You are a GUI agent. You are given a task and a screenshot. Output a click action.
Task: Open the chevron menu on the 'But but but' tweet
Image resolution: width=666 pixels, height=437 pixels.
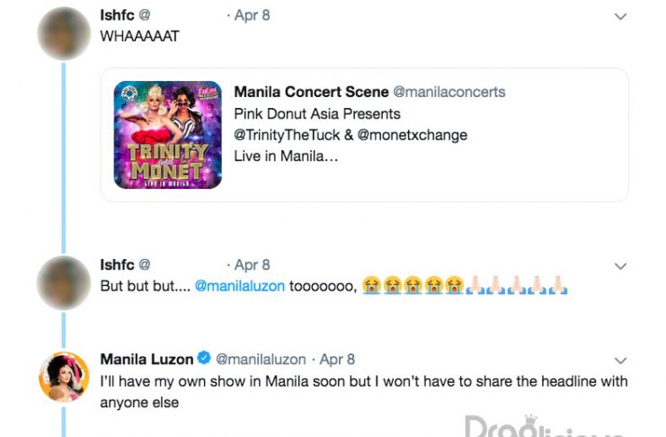pos(620,266)
